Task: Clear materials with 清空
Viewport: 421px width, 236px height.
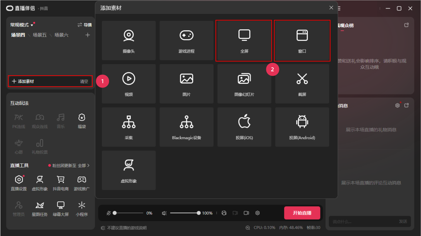Action: pyautogui.click(x=84, y=82)
